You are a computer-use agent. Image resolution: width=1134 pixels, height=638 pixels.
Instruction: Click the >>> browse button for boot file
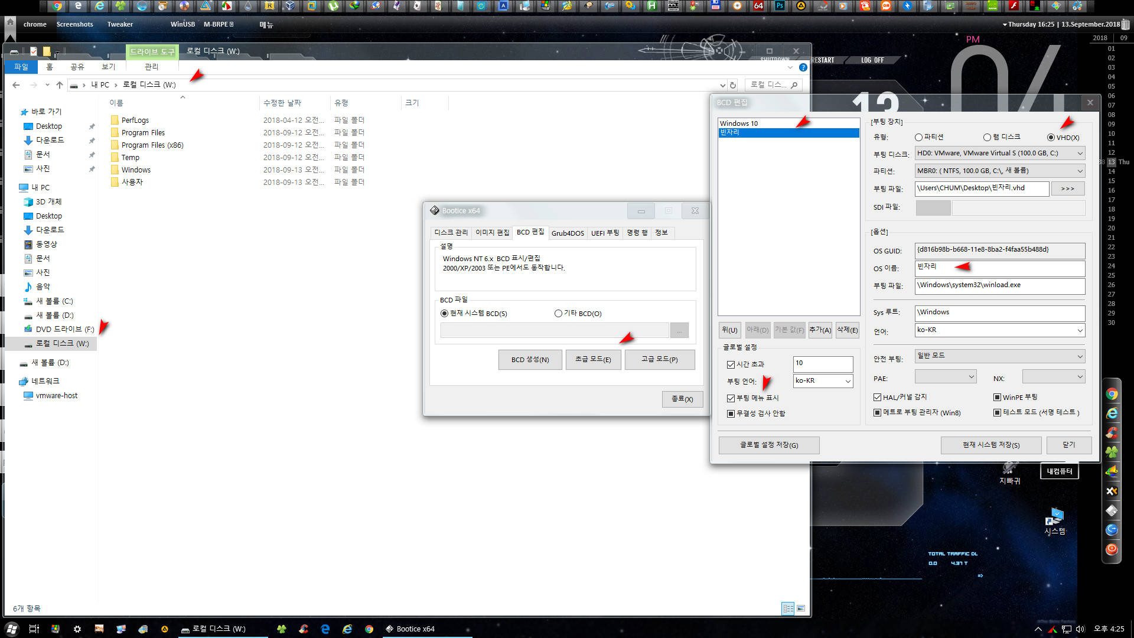pyautogui.click(x=1068, y=188)
